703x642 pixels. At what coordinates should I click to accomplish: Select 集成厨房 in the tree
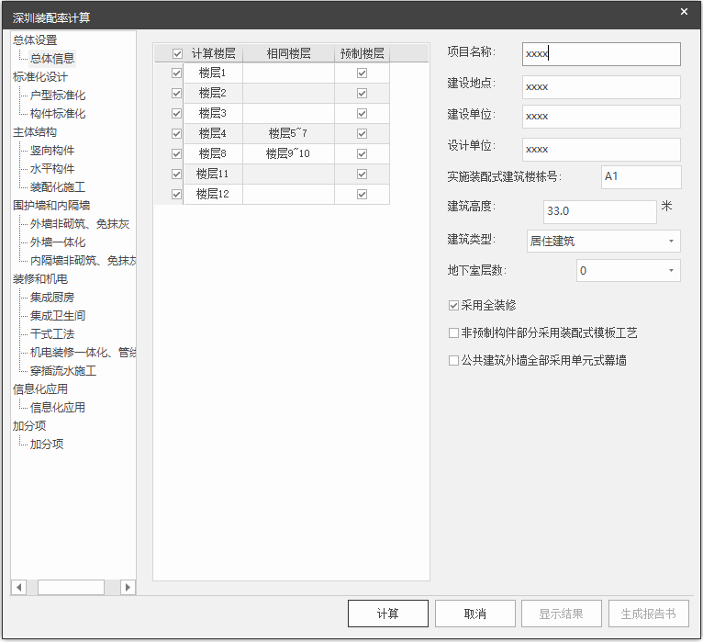click(x=52, y=298)
